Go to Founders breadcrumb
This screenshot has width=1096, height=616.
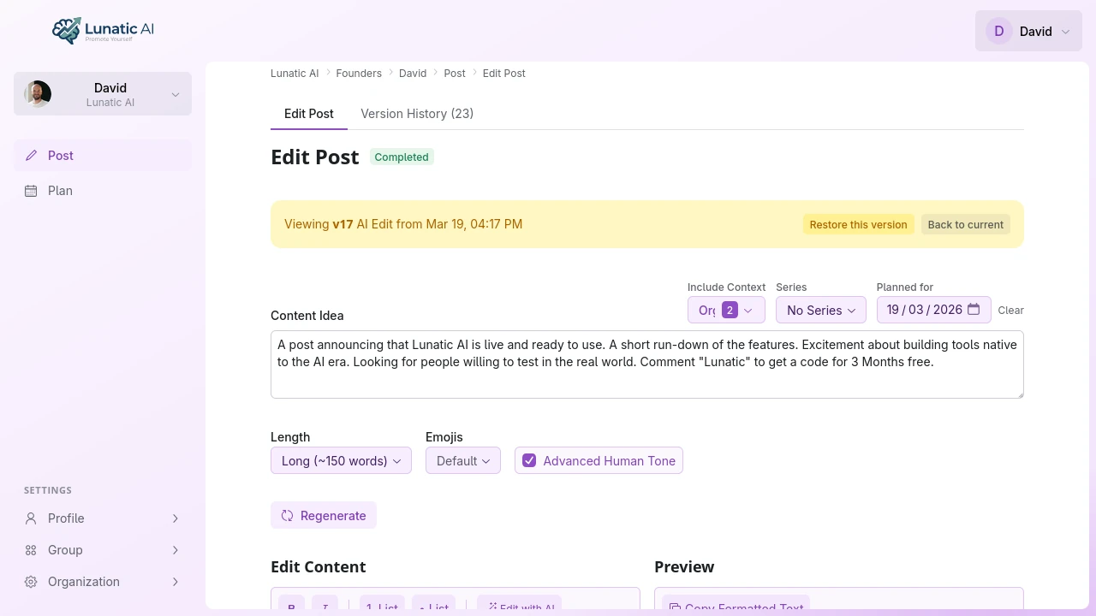359,73
